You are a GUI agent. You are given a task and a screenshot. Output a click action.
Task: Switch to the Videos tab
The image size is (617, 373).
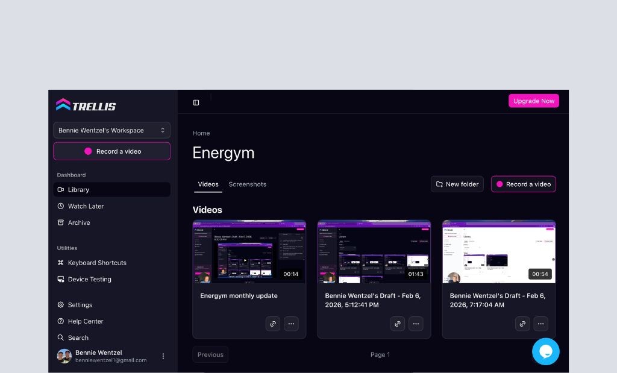pyautogui.click(x=208, y=184)
